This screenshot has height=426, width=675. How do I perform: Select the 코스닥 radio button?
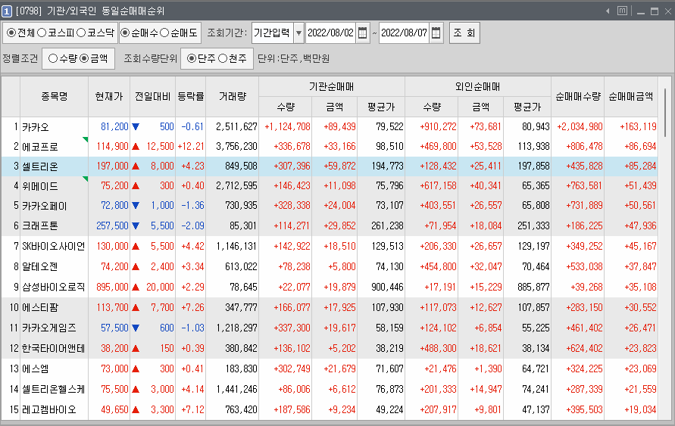81,33
